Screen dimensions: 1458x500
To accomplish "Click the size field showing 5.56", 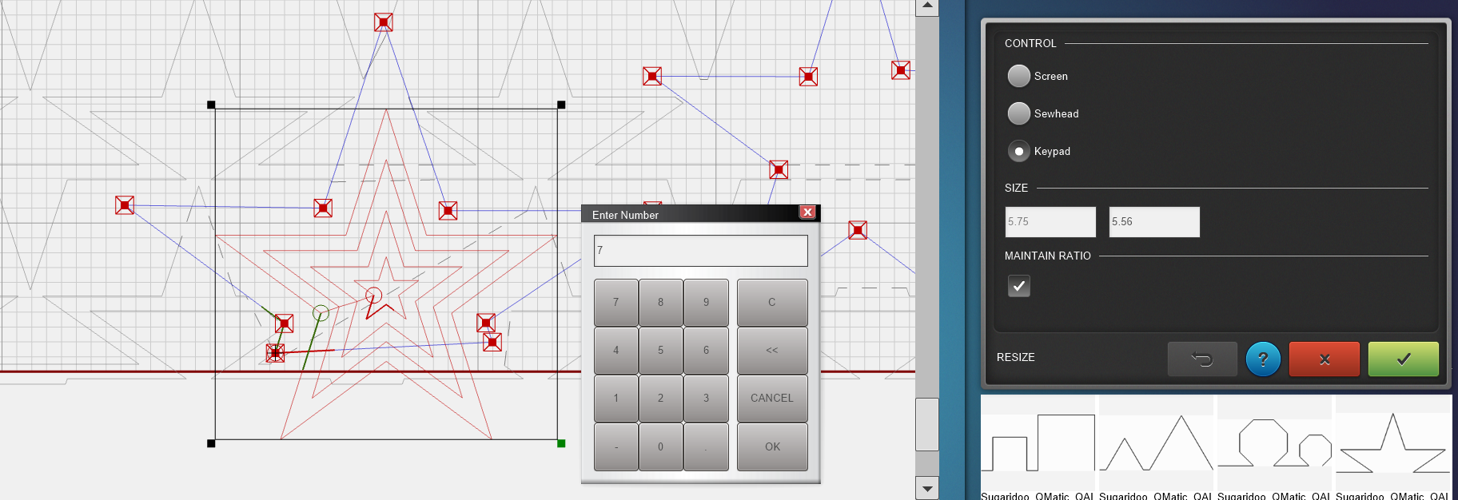I will coord(1154,222).
